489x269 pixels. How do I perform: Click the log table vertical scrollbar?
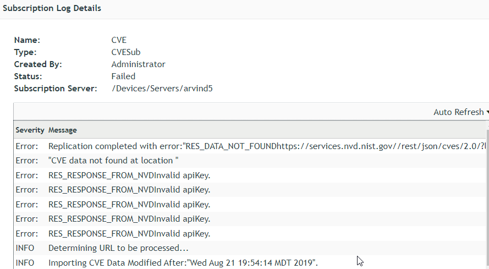click(x=487, y=198)
